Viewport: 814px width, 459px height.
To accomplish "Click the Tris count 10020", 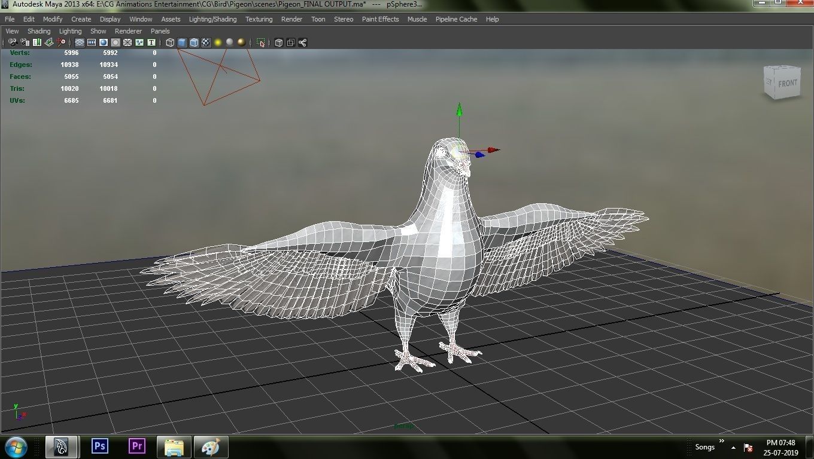I will point(69,88).
